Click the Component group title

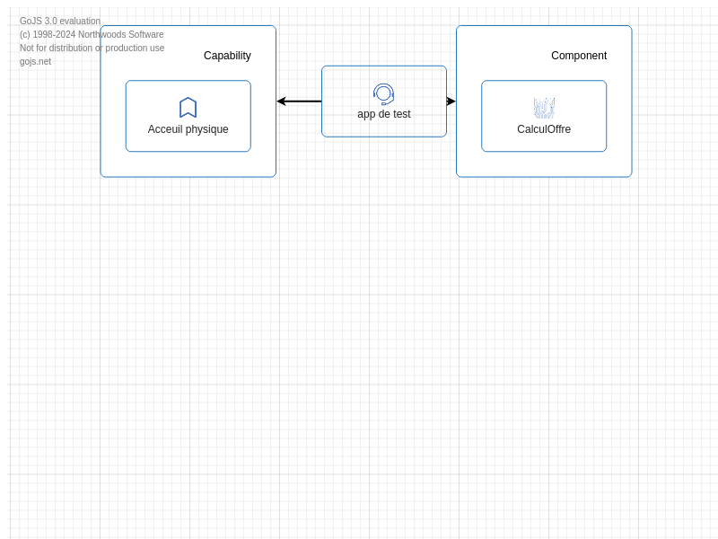click(x=579, y=56)
